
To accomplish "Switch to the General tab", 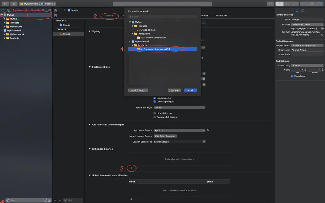I will [x=110, y=15].
